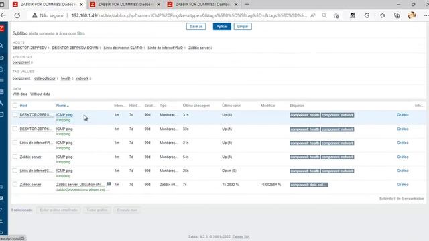Viewport: 429px width, 241px height.
Task: Filter by data-collector tag value
Action: pos(45,78)
